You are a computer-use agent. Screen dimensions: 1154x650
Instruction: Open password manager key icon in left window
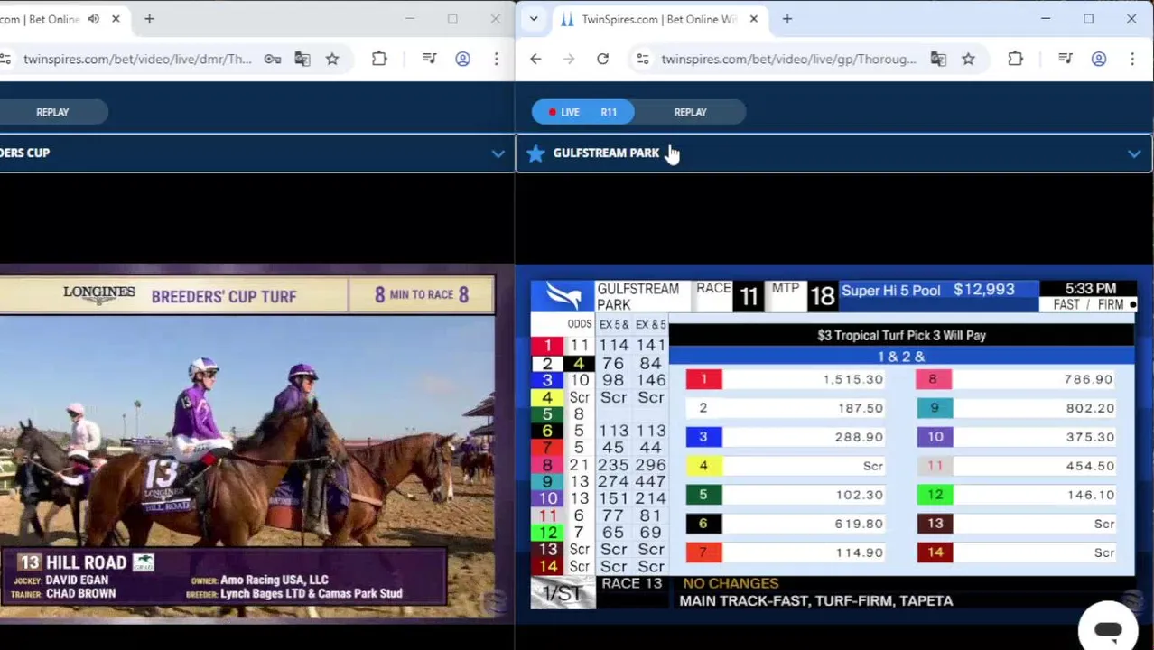(272, 60)
